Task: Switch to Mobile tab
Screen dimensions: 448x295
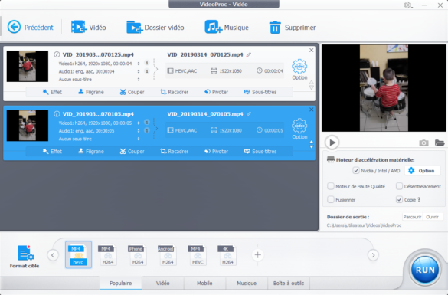Action: 204,283
